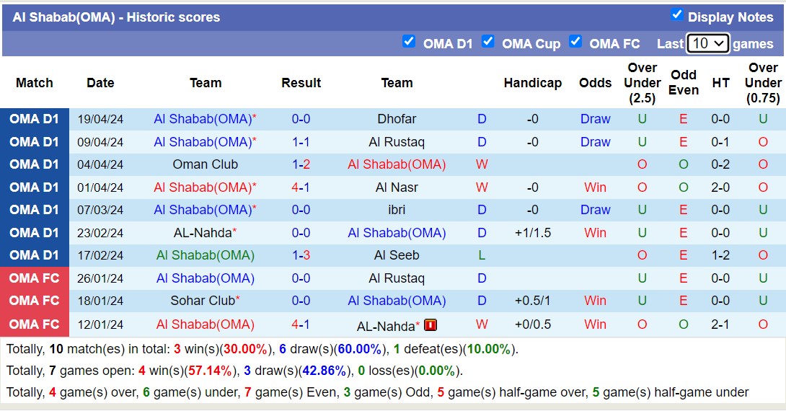Screen dimensions: 786x411
Task: Click the Oman Club team link
Action: 206,164
